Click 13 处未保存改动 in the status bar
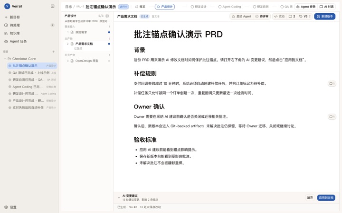The height and width of the screenshot is (213, 342). pos(151,207)
